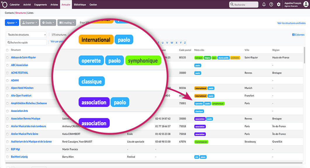Click the orange 'orchestre' keyword tag

[235, 58]
